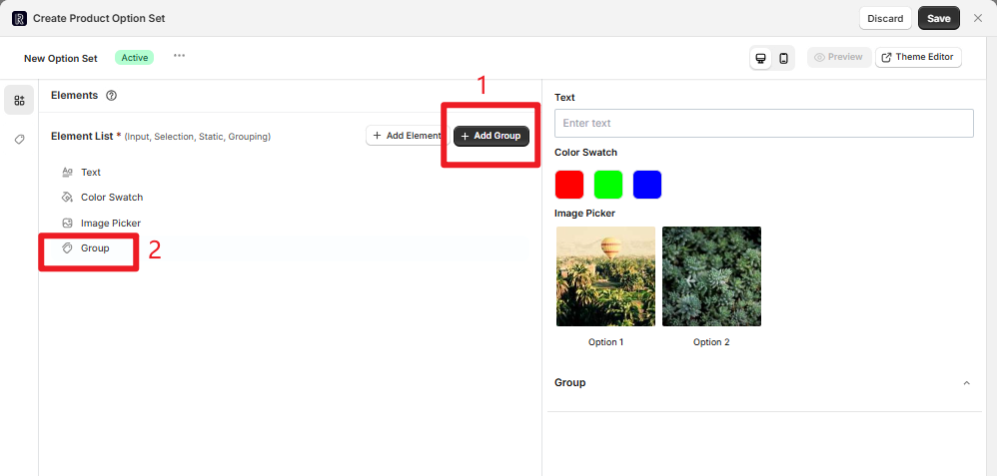Image resolution: width=997 pixels, height=476 pixels.
Task: Switch to desktop preview view
Action: 761,58
